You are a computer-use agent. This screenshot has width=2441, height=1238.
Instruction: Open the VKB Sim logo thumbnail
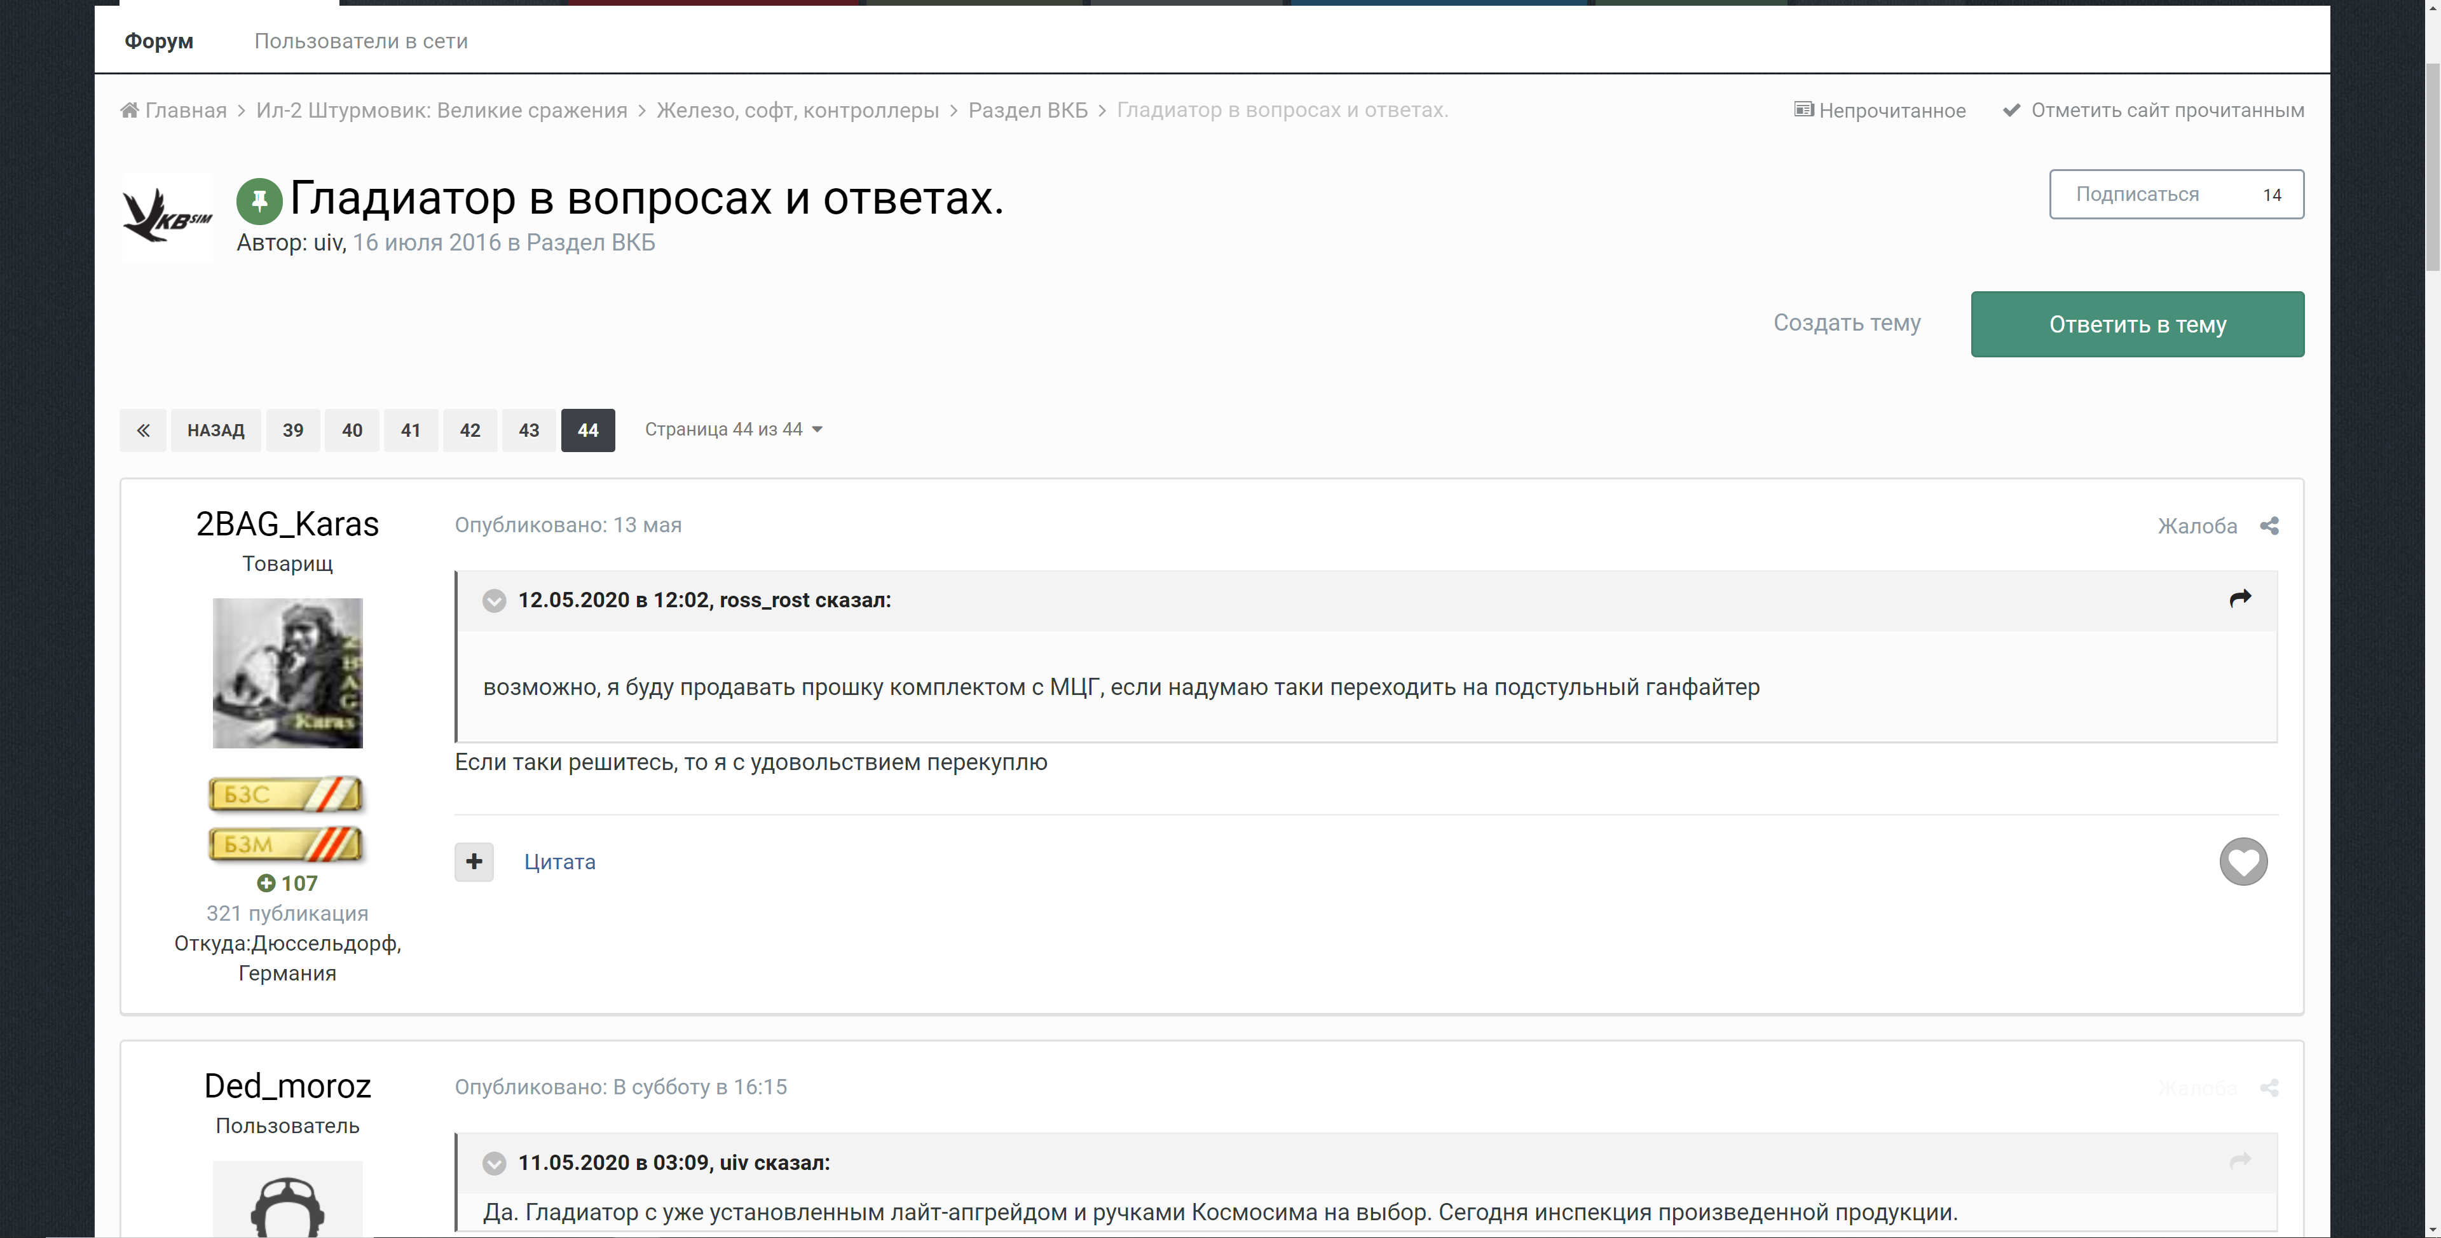point(168,216)
